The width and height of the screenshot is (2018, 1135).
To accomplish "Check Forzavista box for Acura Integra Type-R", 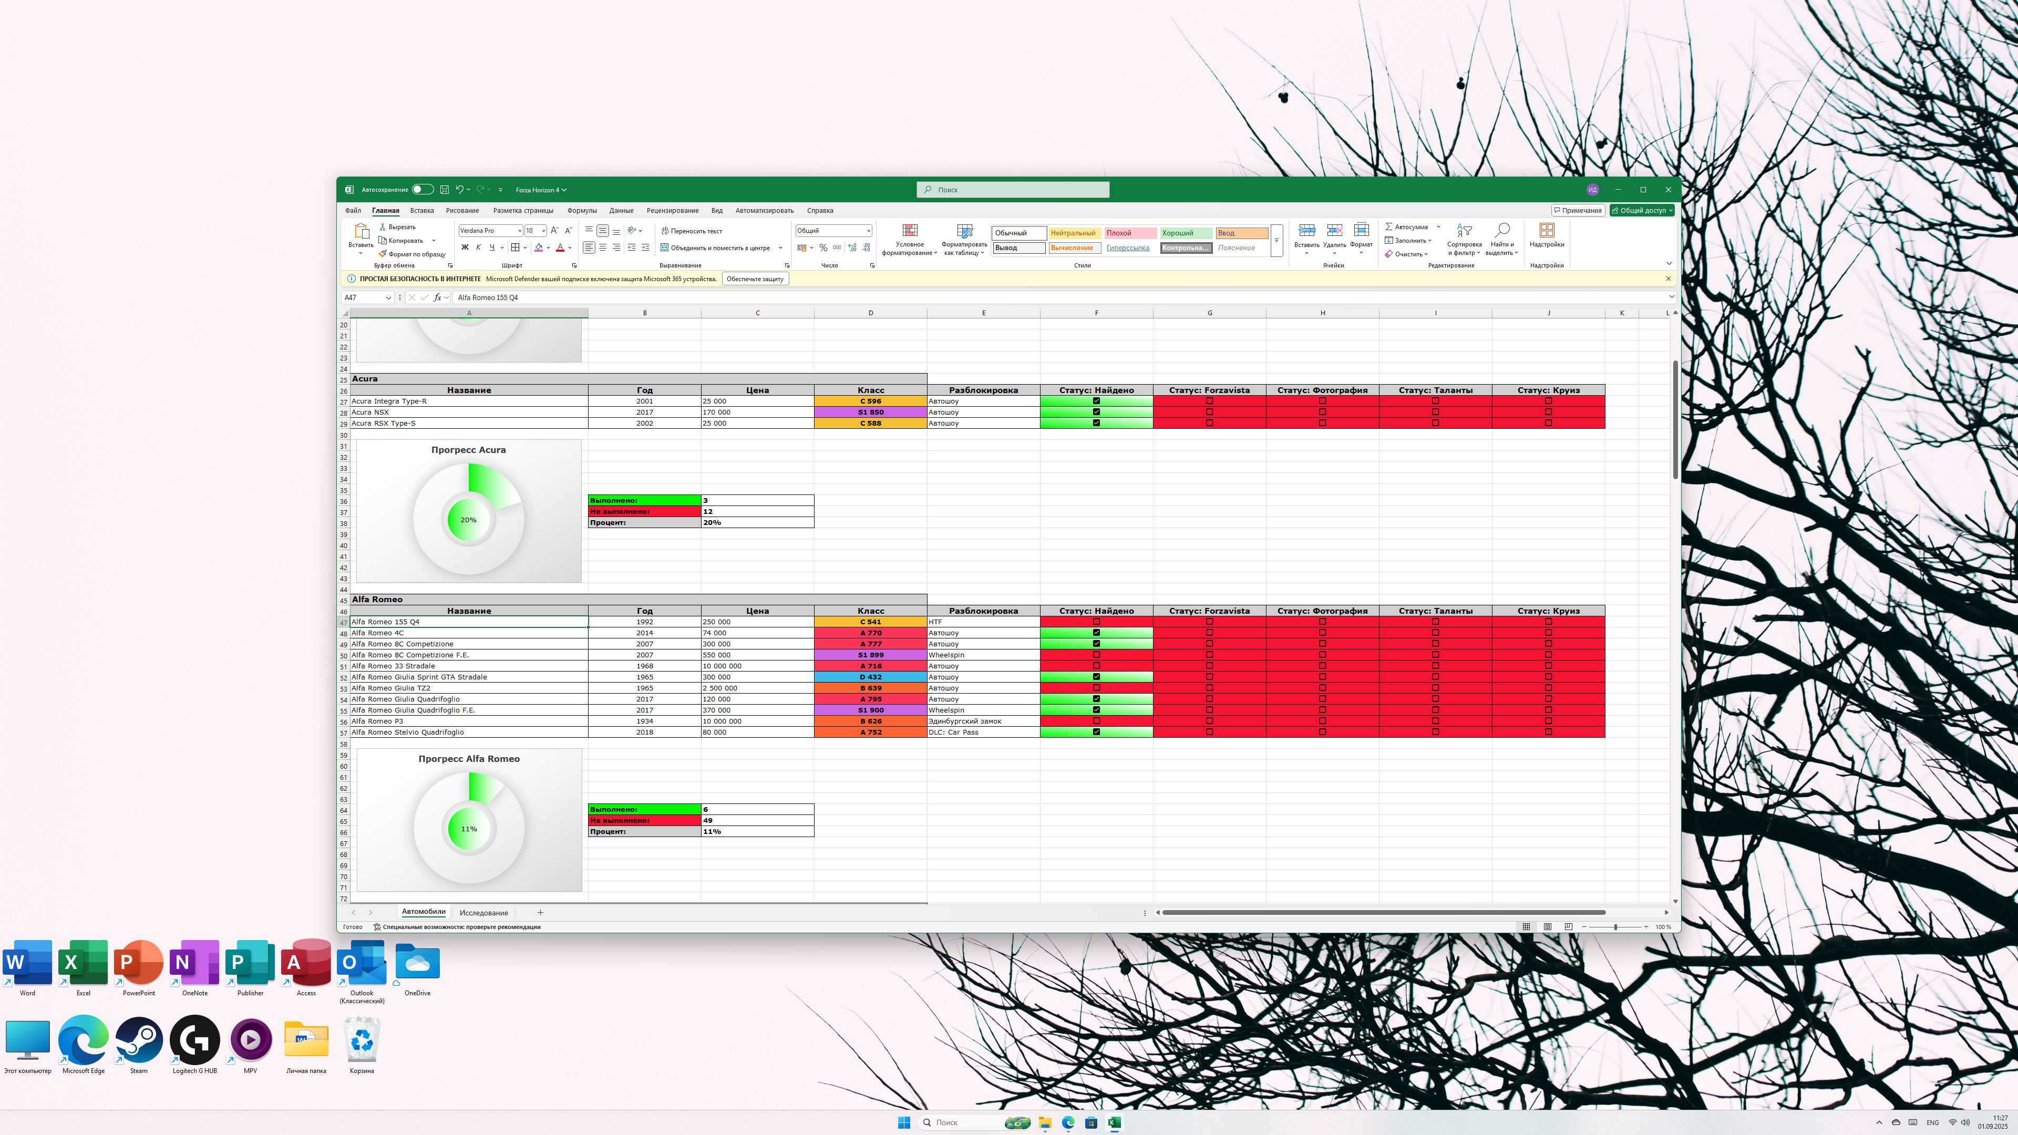I will pos(1209,401).
